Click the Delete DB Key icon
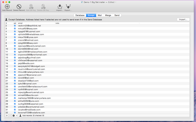Viewport: 196px width, 122px height. pos(43,7)
